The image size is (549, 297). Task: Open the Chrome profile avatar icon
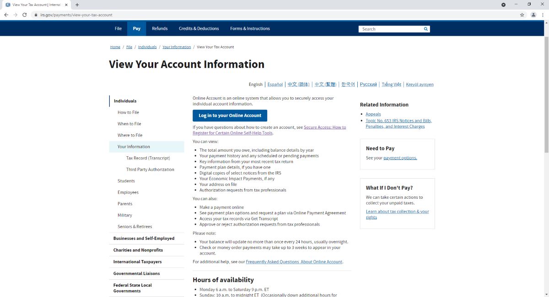[x=533, y=15]
